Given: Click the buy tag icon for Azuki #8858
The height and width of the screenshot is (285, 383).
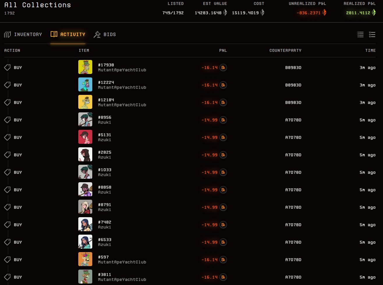Looking at the screenshot, I should coord(7,190).
